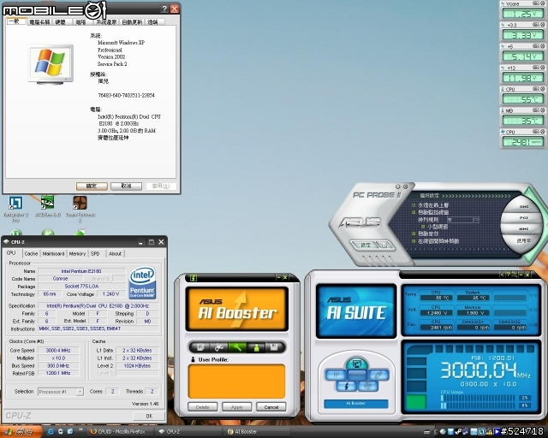
Task: Click the right pill-shaped button in AI Suite launcher
Action: click(x=378, y=376)
